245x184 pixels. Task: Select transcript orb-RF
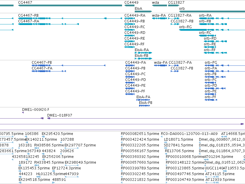[x=215, y=53]
